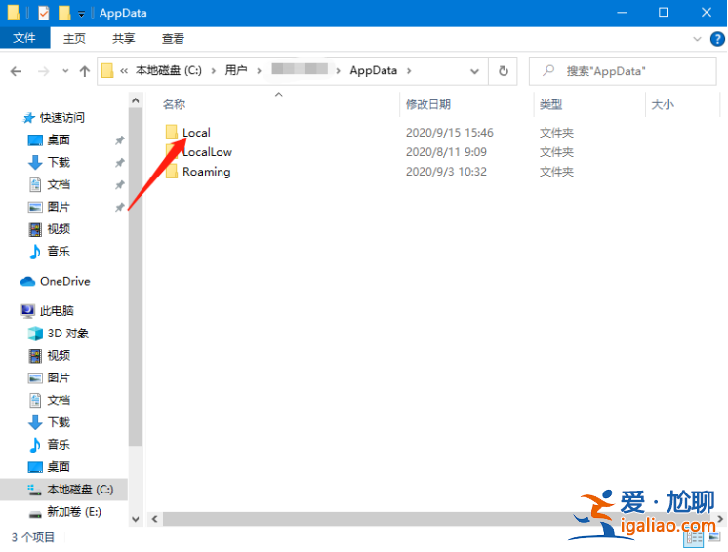Expand the ribbon with chevron

[x=697, y=39]
